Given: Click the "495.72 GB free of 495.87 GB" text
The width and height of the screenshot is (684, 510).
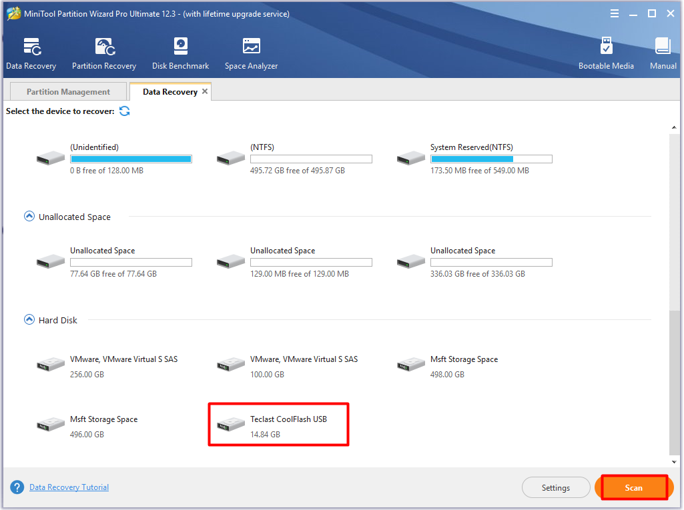Looking at the screenshot, I should [298, 171].
